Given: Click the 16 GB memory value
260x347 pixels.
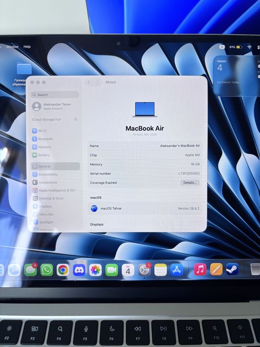Looking at the screenshot, I should coord(195,164).
